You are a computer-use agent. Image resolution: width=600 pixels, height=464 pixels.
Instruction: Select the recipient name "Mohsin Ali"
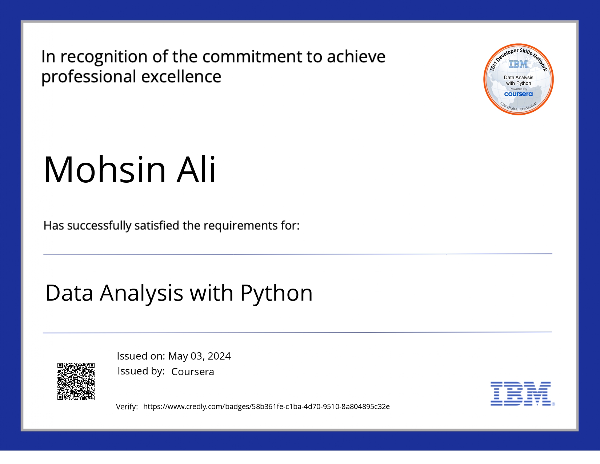(x=130, y=170)
